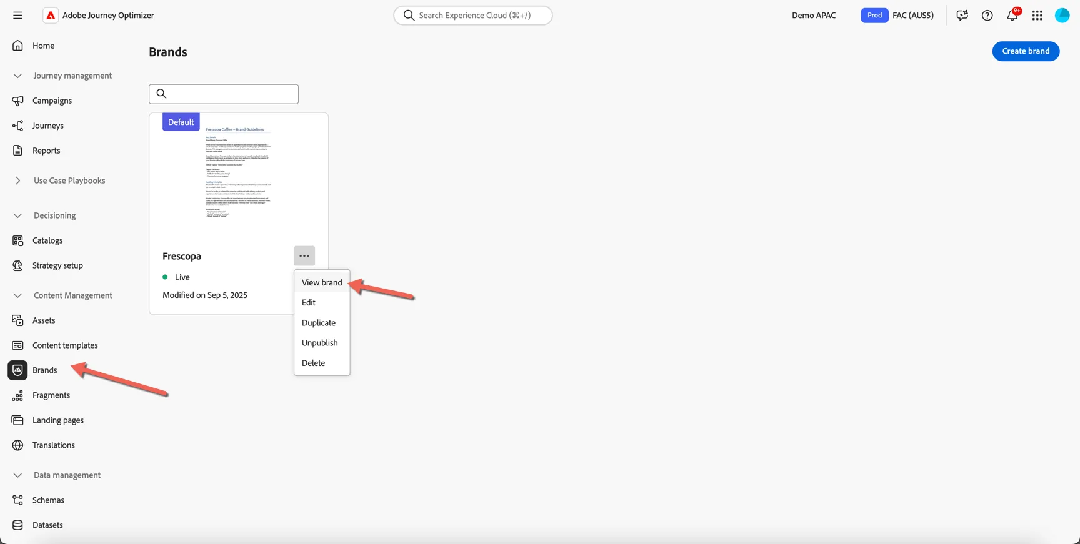This screenshot has height=544, width=1080.
Task: Open the Translations globe icon
Action: [x=17, y=445]
